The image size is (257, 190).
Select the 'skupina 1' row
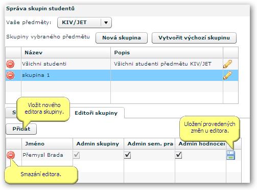pos(122,75)
